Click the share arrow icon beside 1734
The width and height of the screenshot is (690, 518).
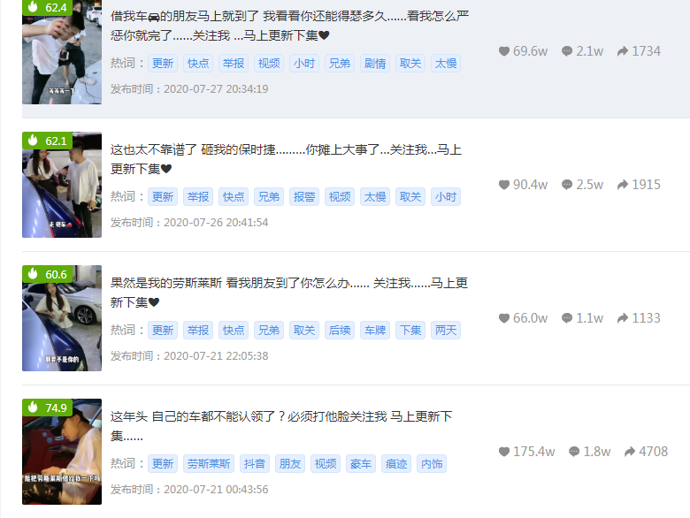point(622,51)
